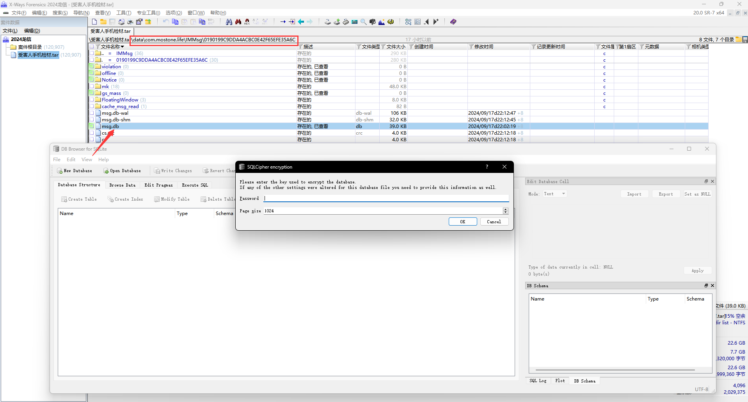748x402 pixels.
Task: Open the 工具(T) menu in X-Ways
Action: pos(124,13)
